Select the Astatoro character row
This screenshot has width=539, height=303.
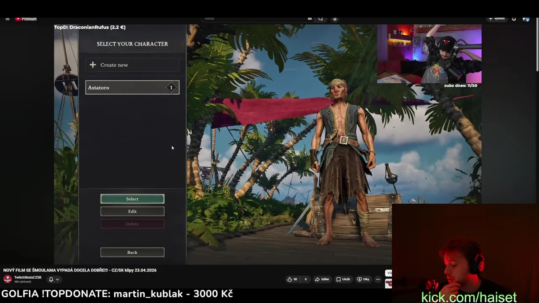132,88
